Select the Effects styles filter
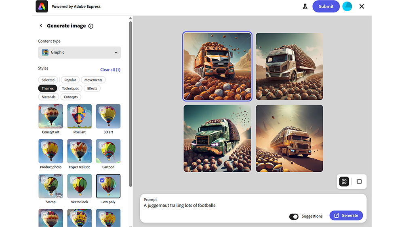The width and height of the screenshot is (404, 227). coord(92,88)
